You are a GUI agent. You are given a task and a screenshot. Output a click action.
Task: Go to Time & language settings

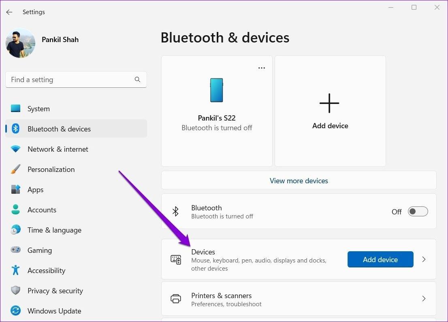[x=54, y=230]
